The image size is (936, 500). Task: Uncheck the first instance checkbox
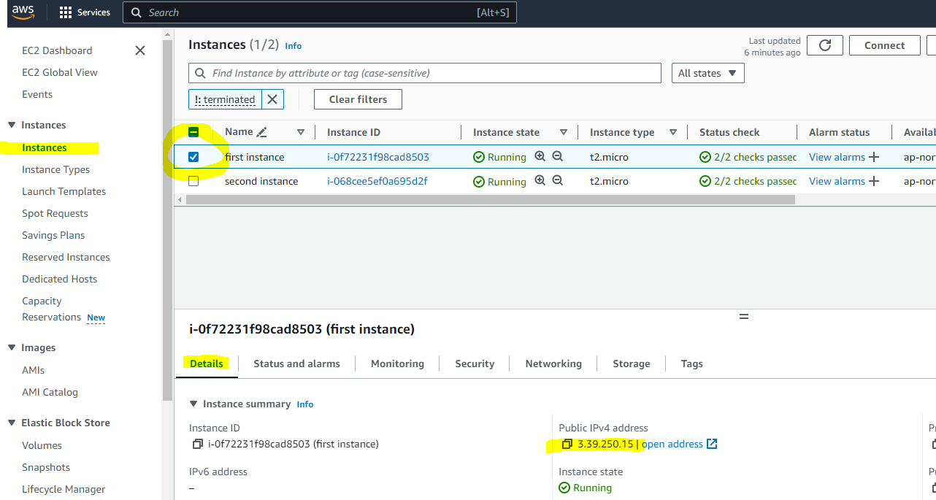193,157
